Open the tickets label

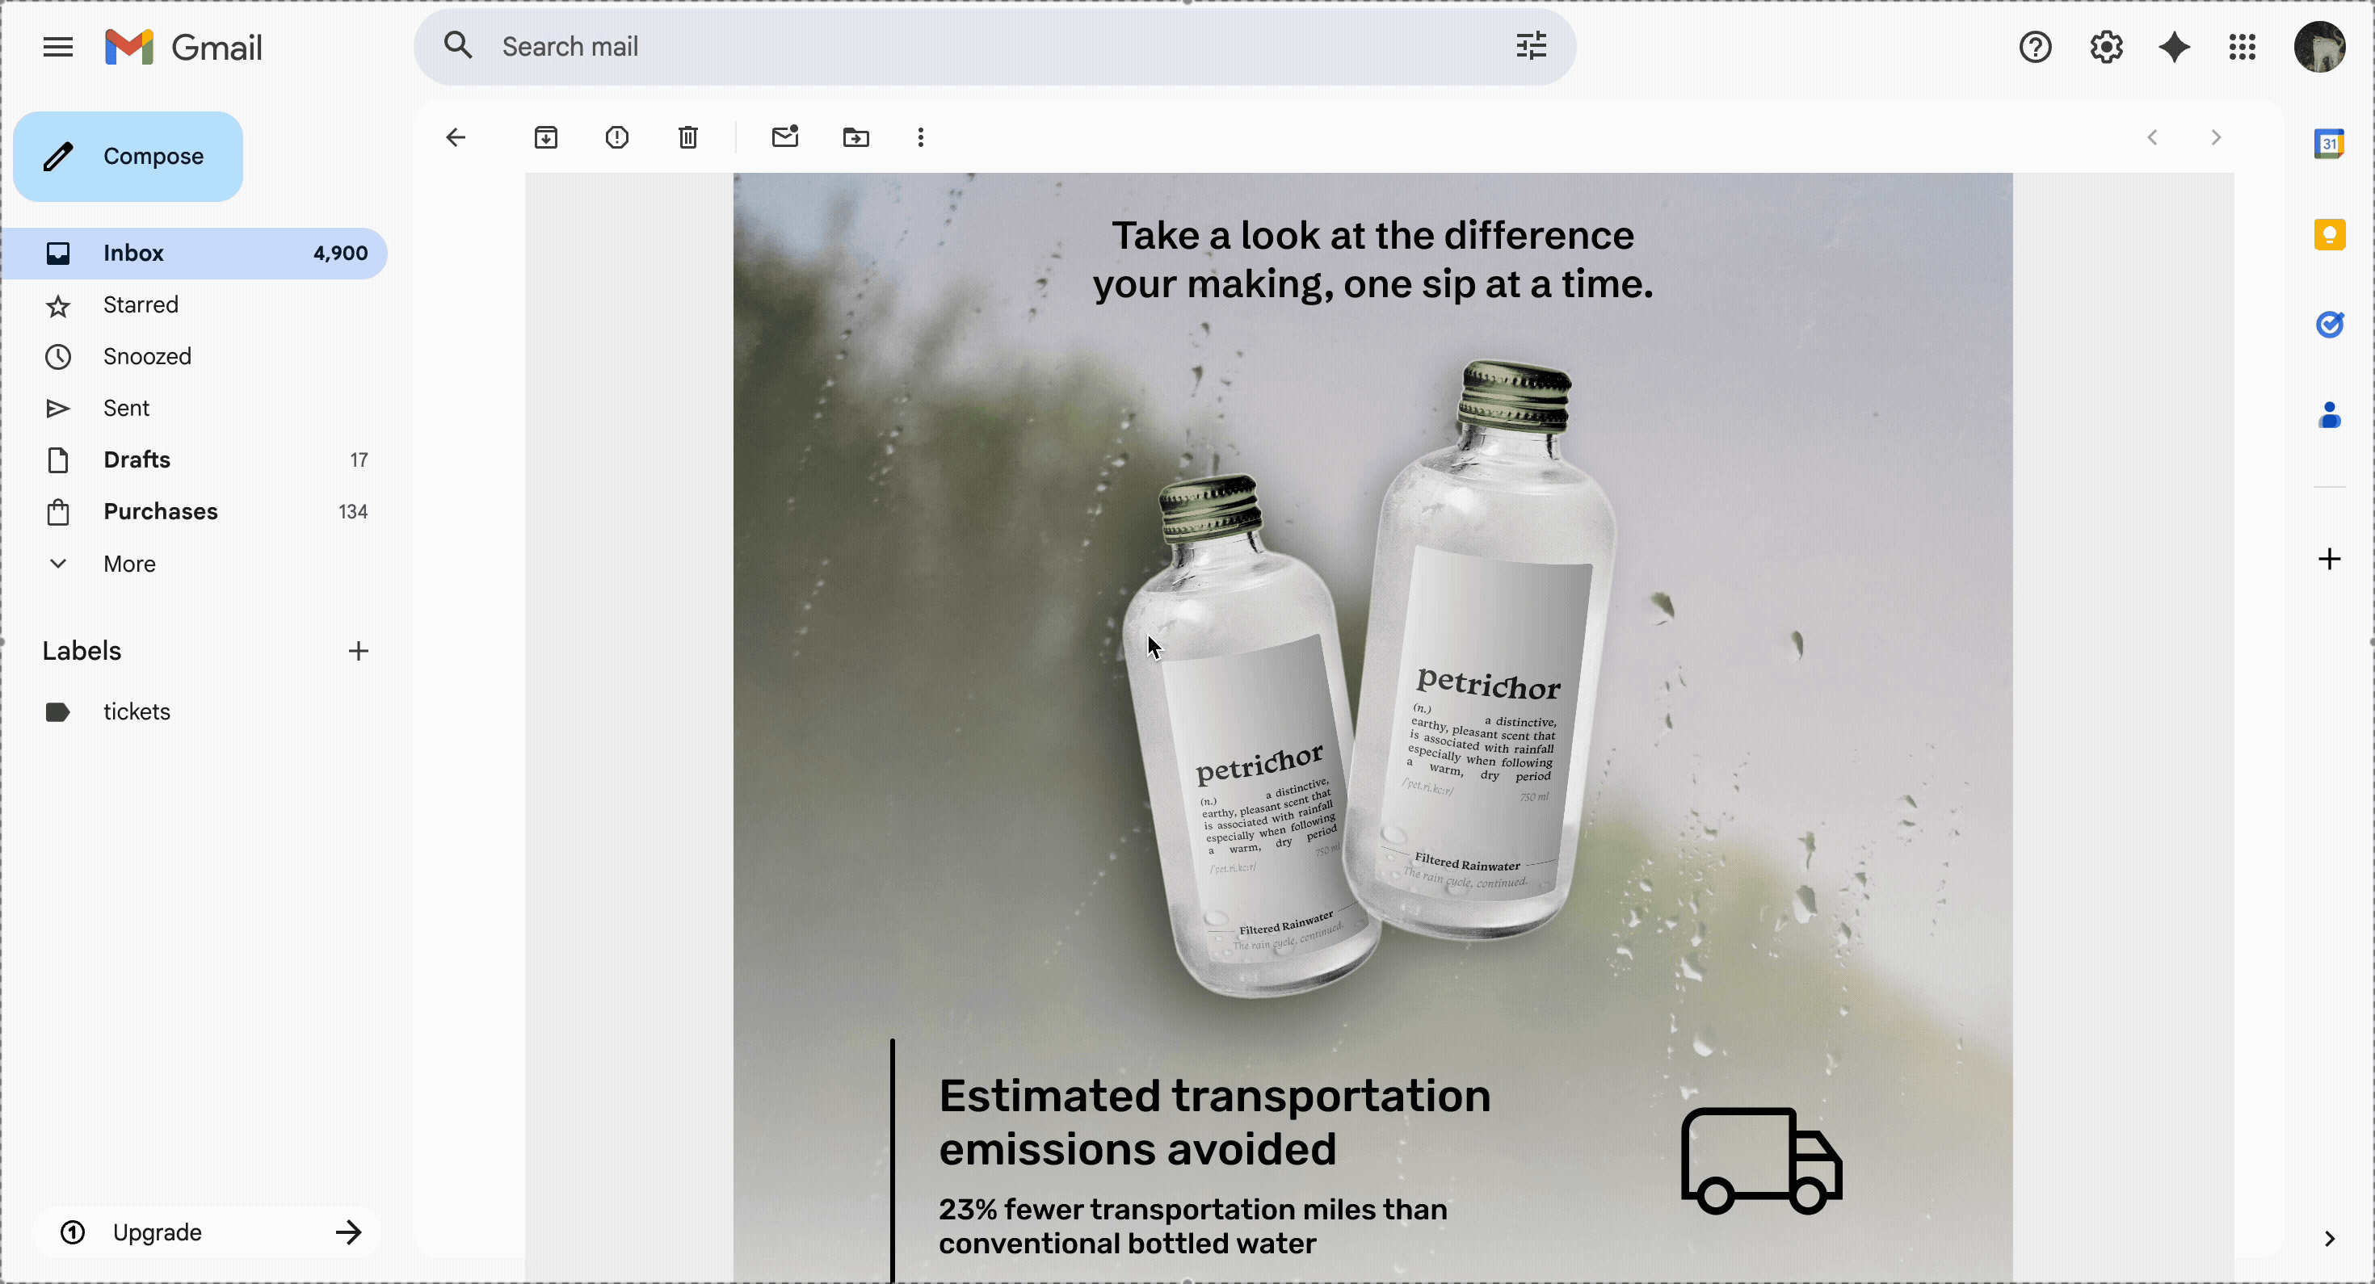click(194, 711)
